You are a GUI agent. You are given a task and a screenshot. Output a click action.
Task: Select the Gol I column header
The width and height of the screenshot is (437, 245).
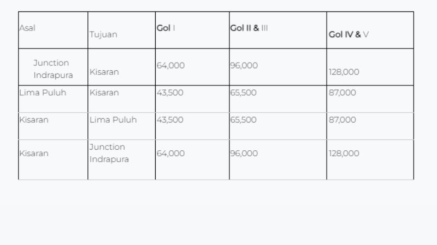click(166, 28)
